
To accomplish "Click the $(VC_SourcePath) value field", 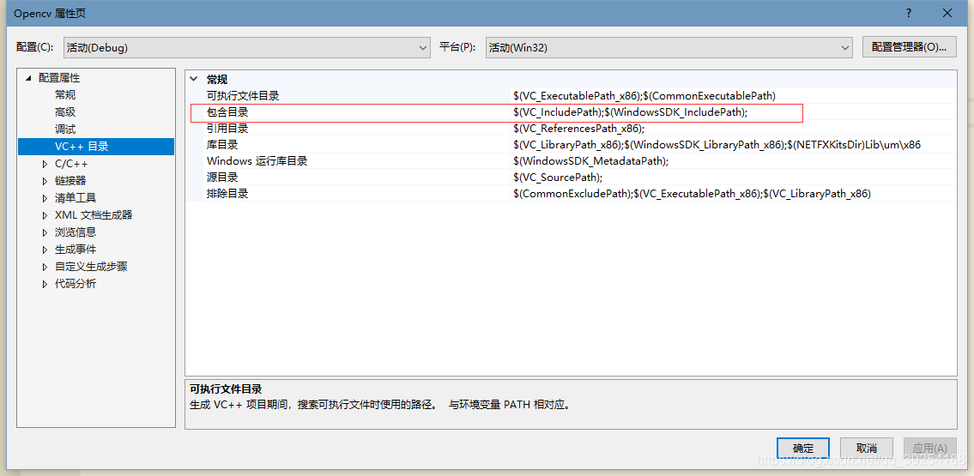I will [733, 178].
